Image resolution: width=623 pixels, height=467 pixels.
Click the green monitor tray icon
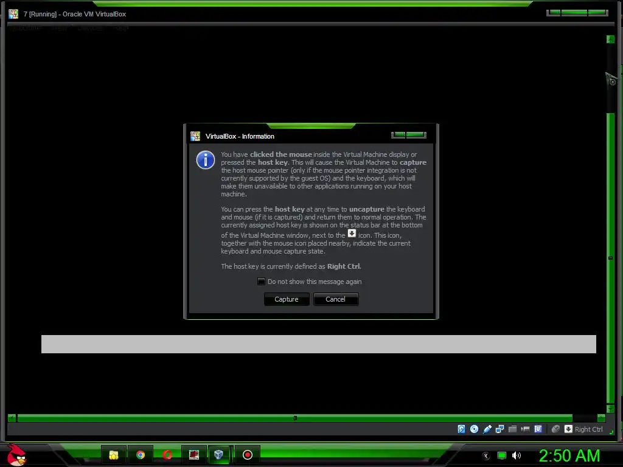[x=502, y=455]
